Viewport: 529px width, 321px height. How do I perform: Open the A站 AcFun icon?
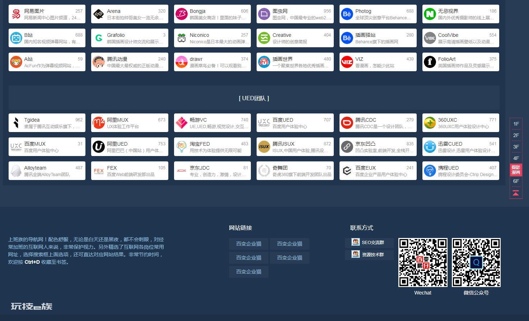[16, 62]
